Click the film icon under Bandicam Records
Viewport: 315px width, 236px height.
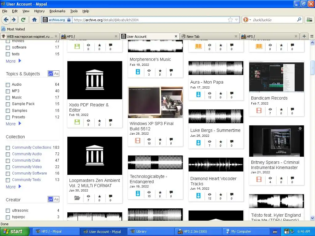coord(259,111)
